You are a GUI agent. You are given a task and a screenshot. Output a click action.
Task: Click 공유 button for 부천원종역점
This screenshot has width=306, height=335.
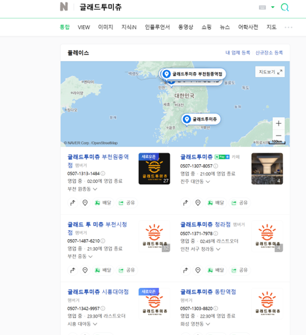127,203
